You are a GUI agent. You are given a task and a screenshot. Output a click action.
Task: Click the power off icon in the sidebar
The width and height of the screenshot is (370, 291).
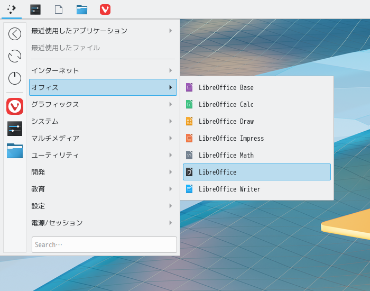(15, 78)
